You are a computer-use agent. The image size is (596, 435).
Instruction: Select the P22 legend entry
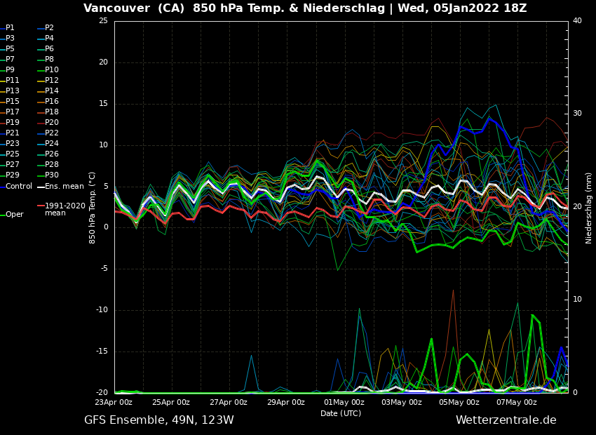(x=52, y=133)
